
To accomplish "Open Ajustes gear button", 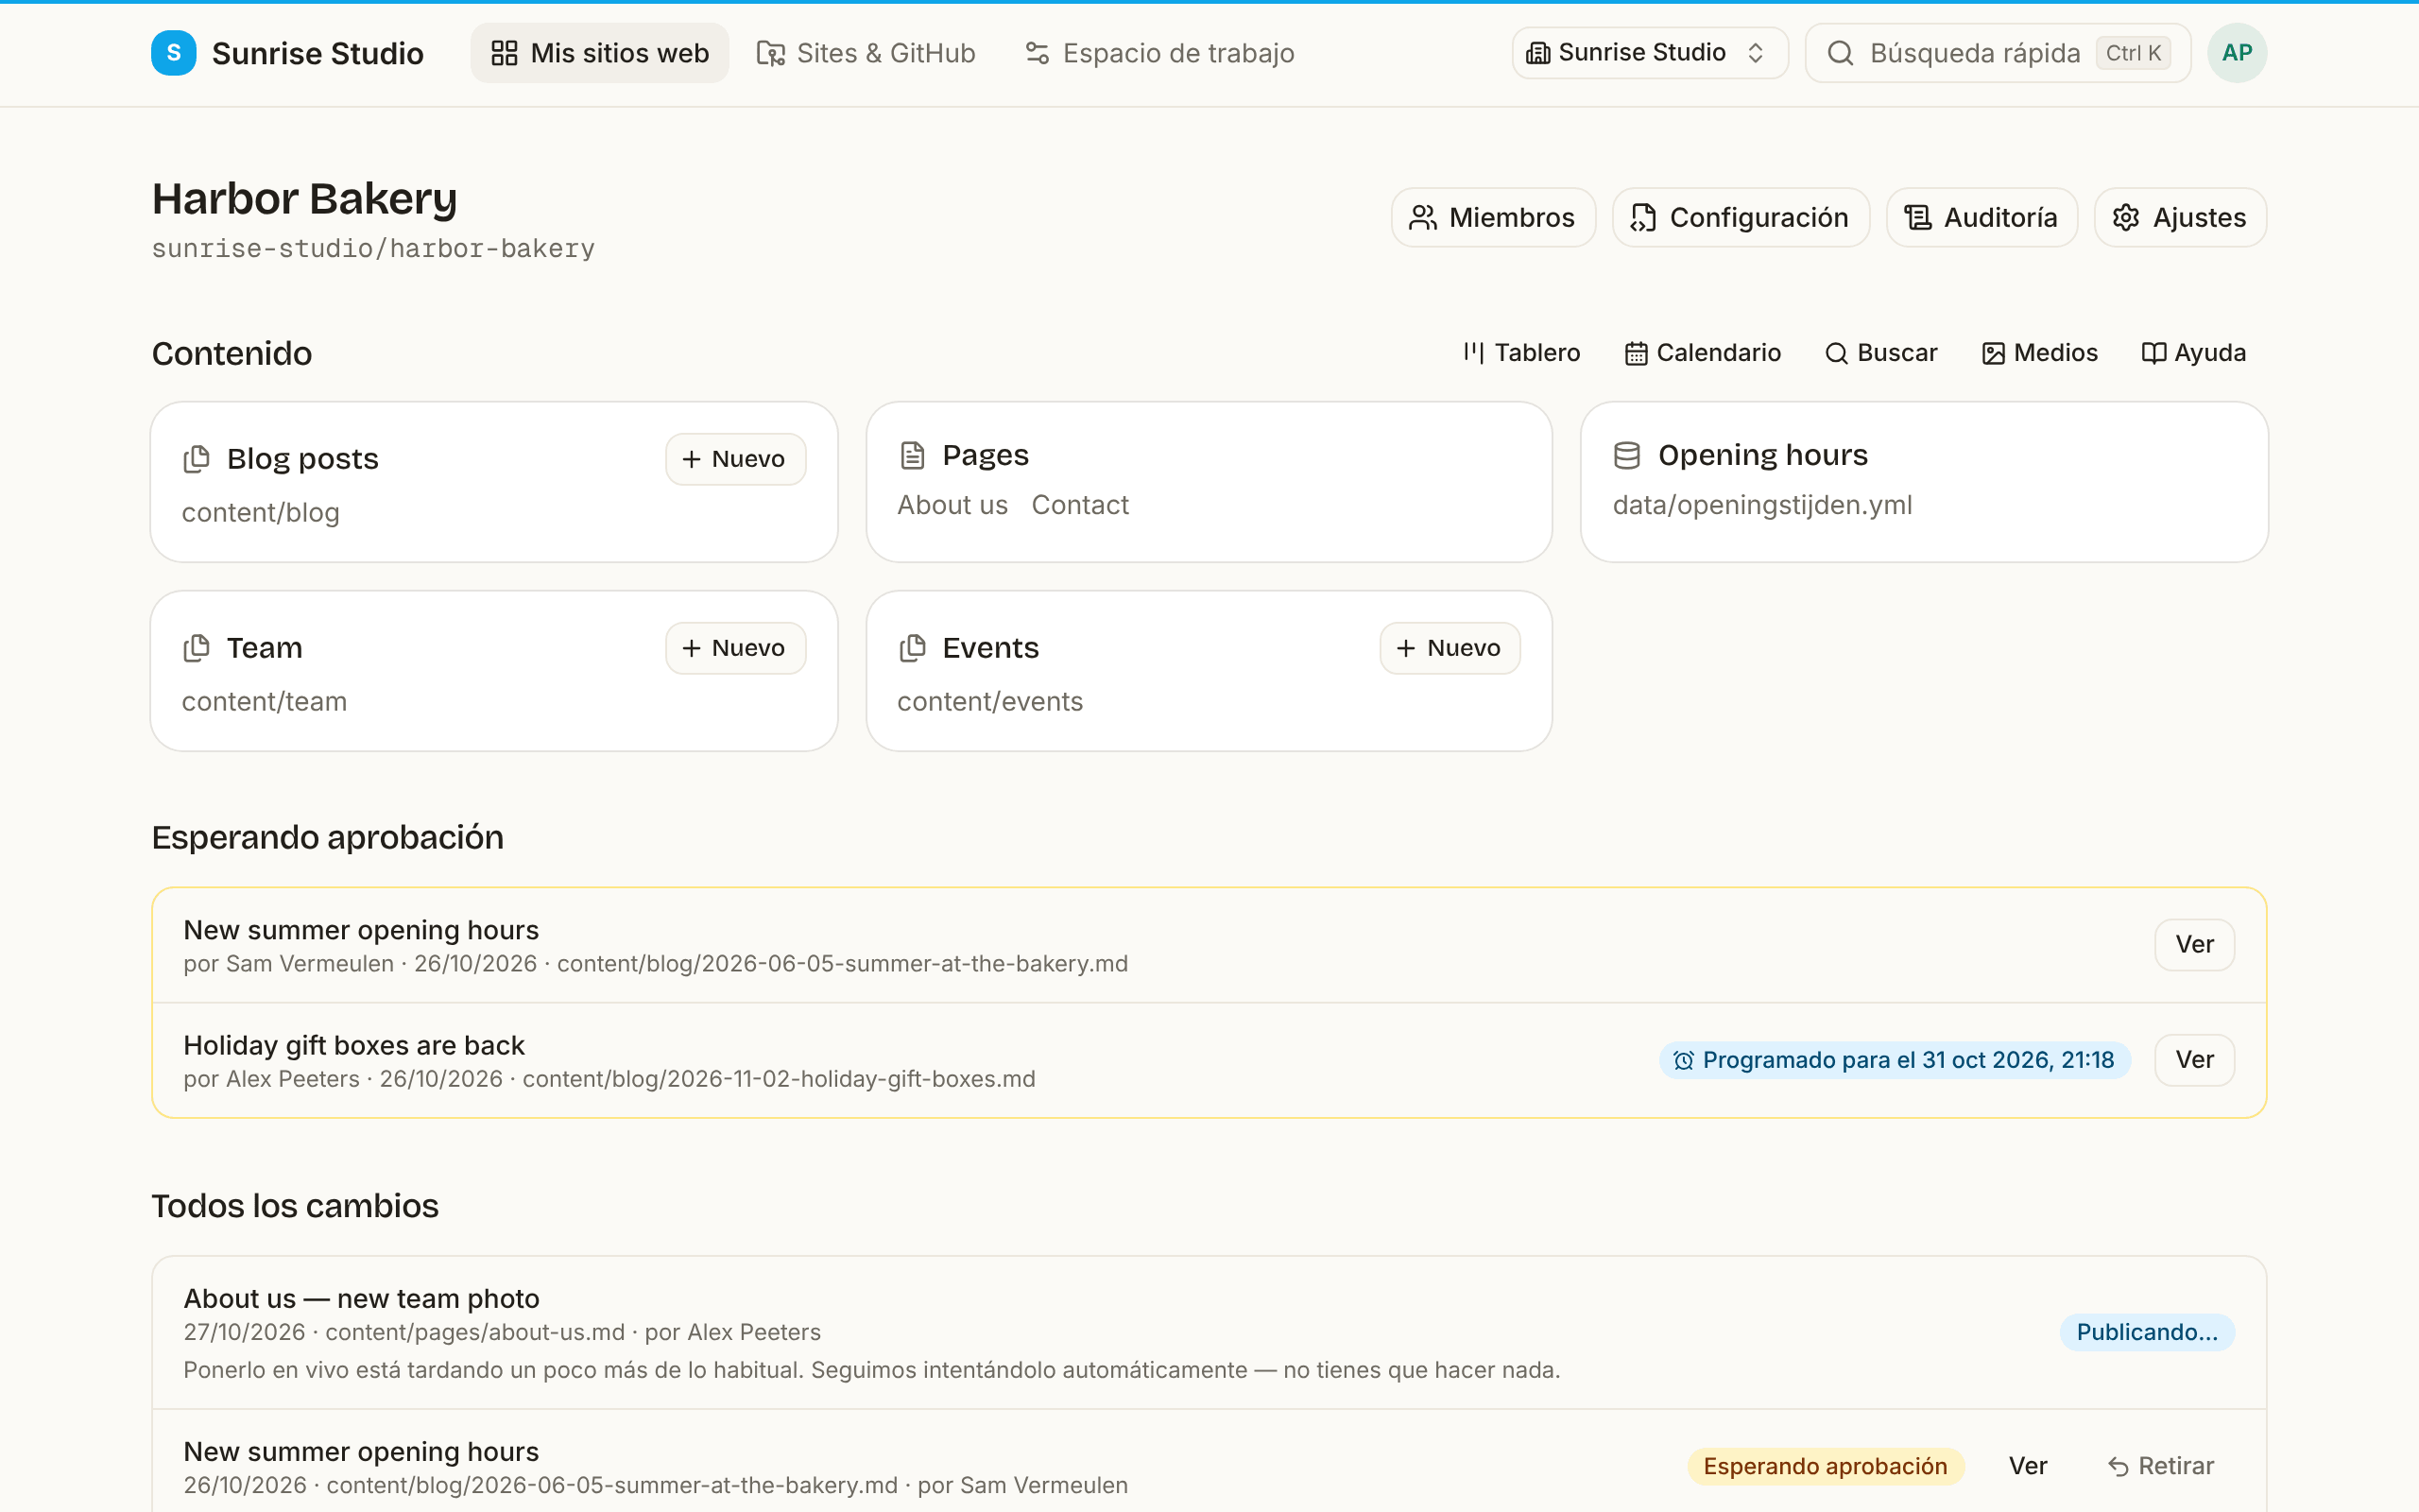I will click(x=2180, y=217).
